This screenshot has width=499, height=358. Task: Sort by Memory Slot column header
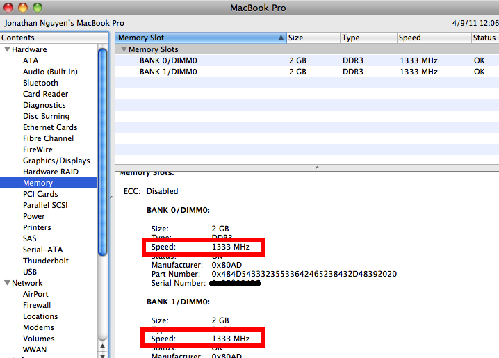200,38
